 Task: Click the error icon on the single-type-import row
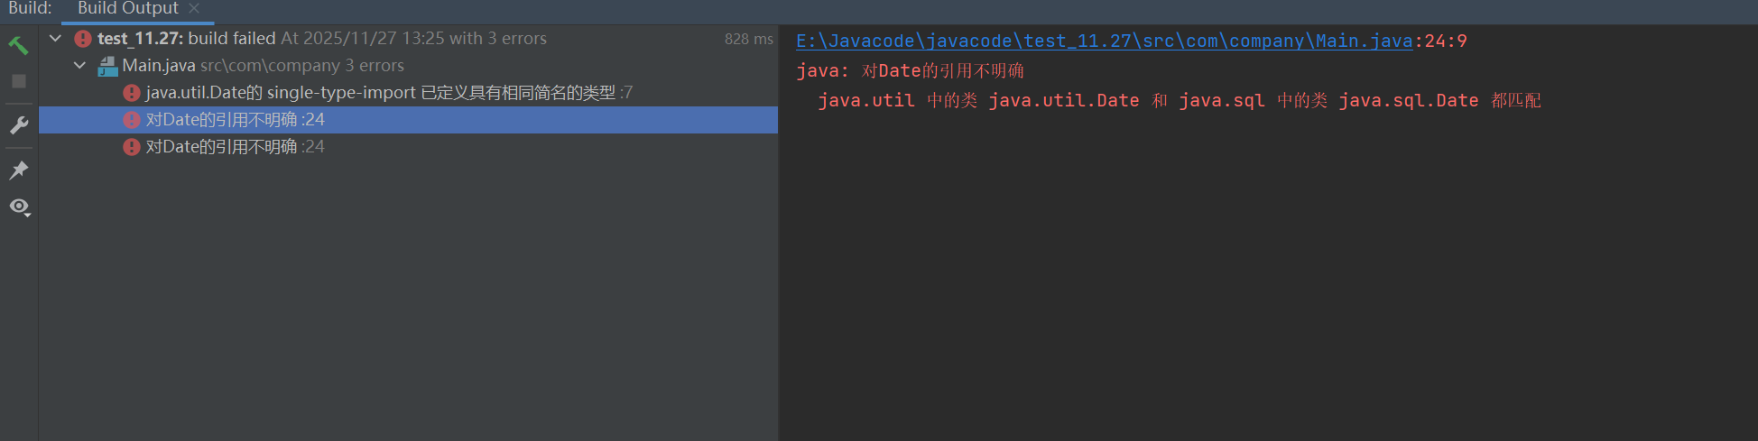[x=132, y=93]
